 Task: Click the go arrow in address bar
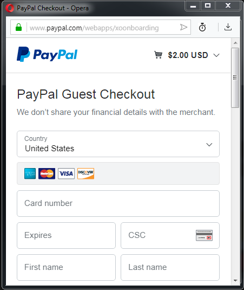pos(183,27)
